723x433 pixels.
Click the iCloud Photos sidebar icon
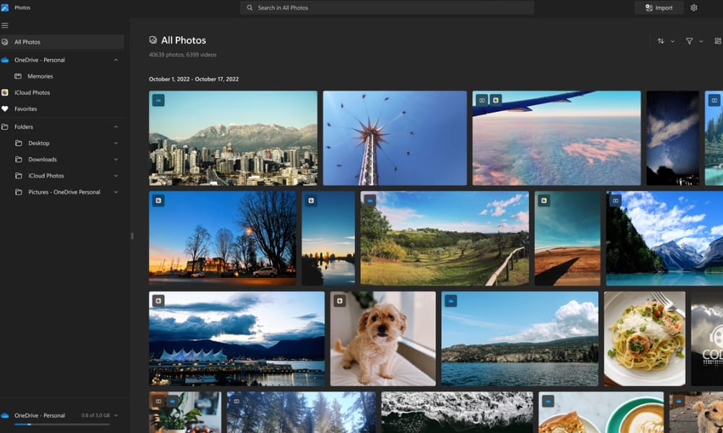point(5,92)
